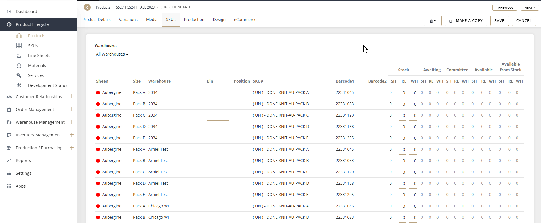541x223 pixels.
Task: Click the Reports chart icon
Action: [x=9, y=161]
